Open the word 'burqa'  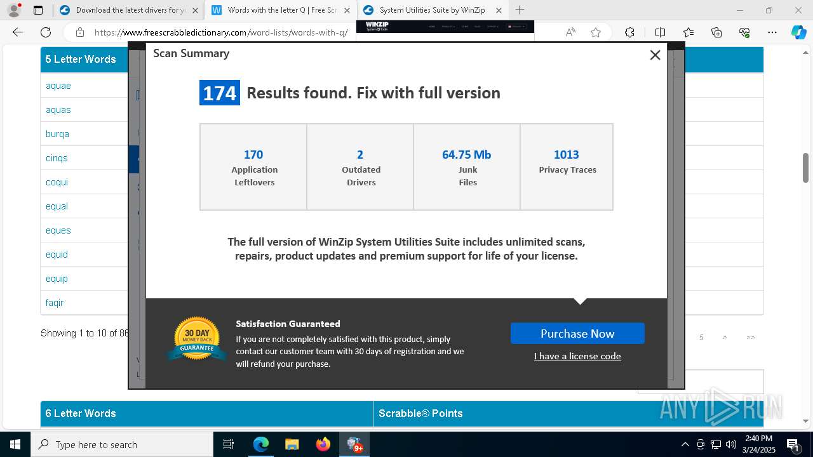pyautogui.click(x=57, y=134)
